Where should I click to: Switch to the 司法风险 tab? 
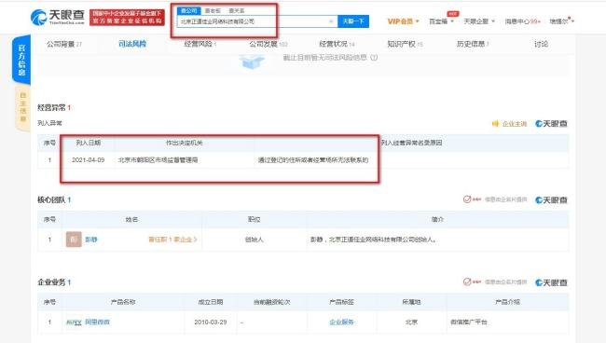132,44
